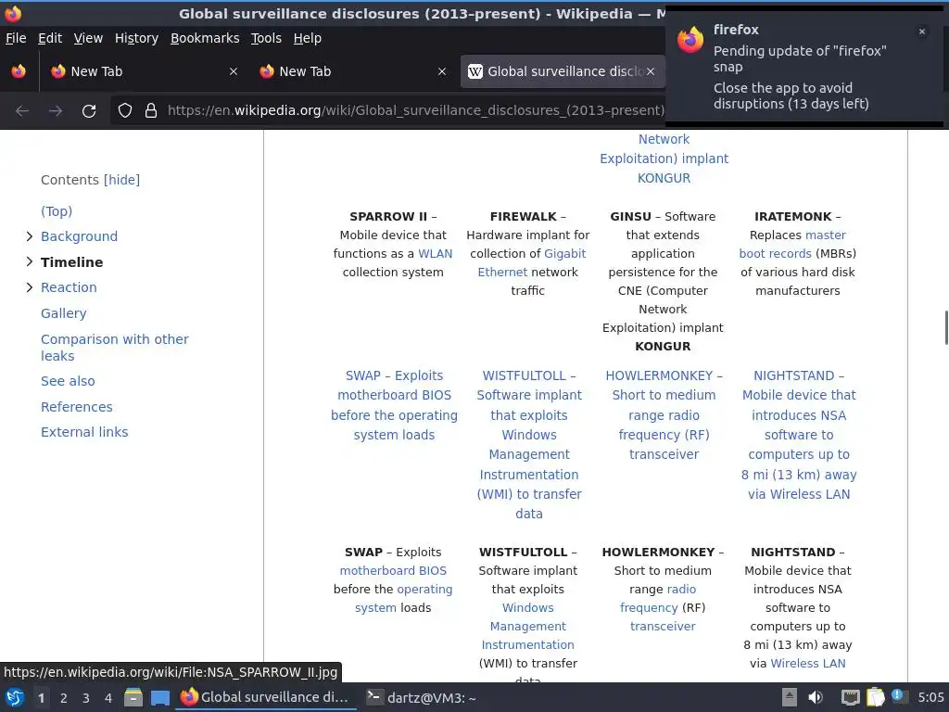Click the network monitor tray icon

850,697
